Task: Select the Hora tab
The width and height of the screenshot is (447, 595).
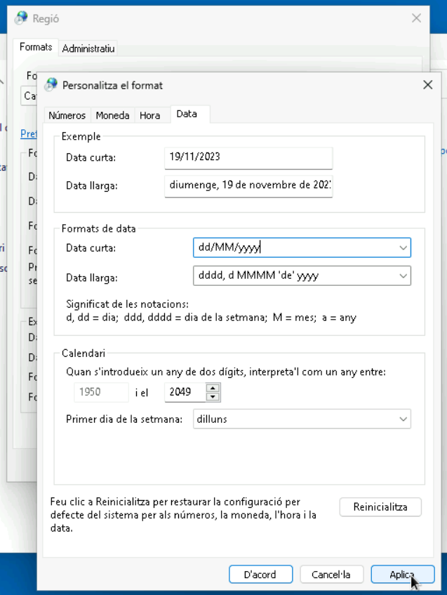Action: point(149,115)
